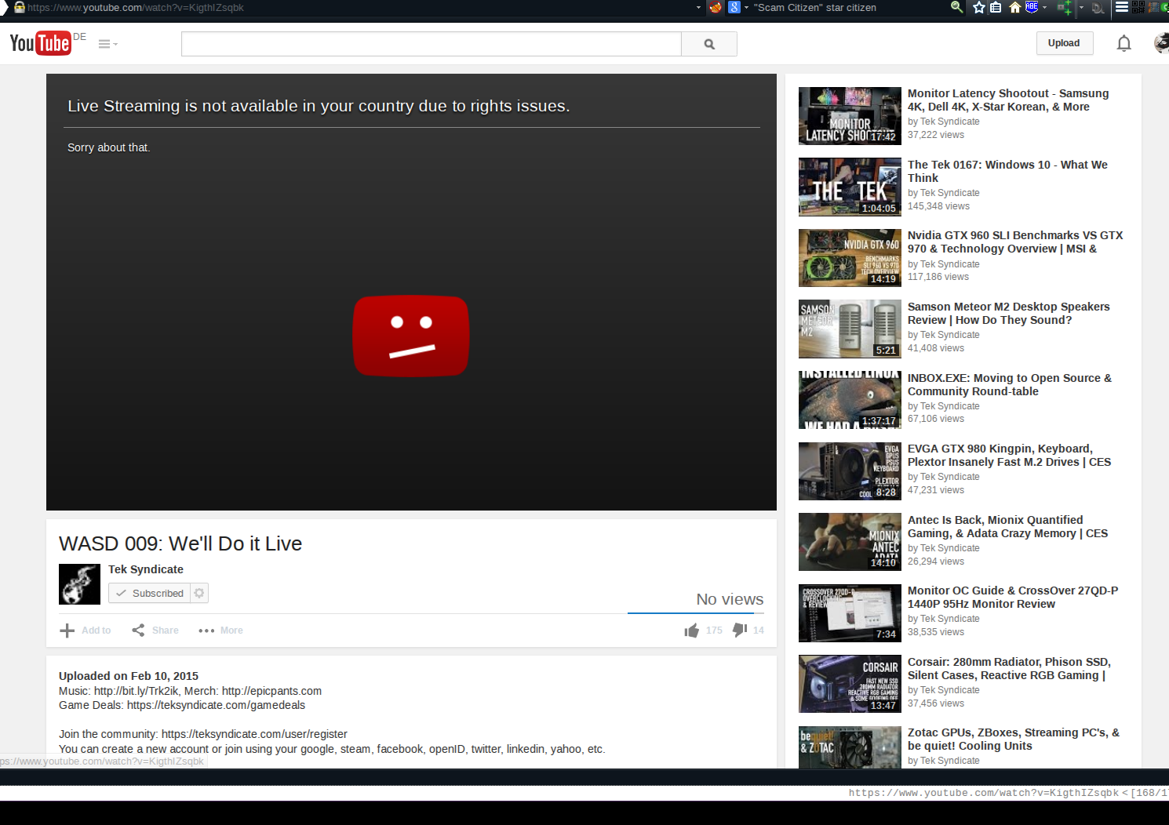
Task: Open Zotac GPUs, ZBoxes video title
Action: click(1014, 739)
